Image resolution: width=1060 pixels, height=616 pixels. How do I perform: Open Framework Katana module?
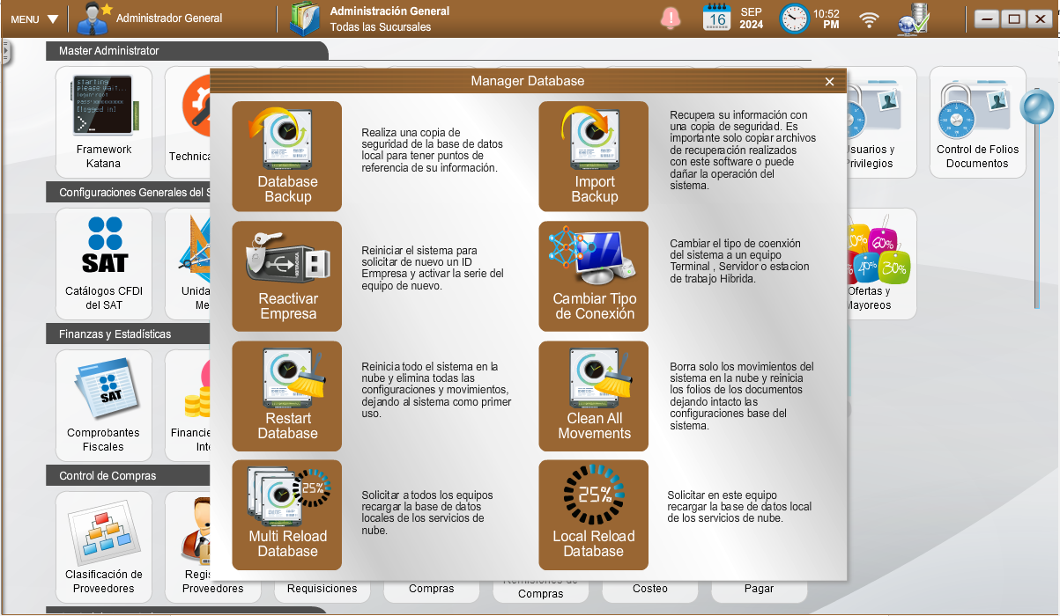click(104, 121)
